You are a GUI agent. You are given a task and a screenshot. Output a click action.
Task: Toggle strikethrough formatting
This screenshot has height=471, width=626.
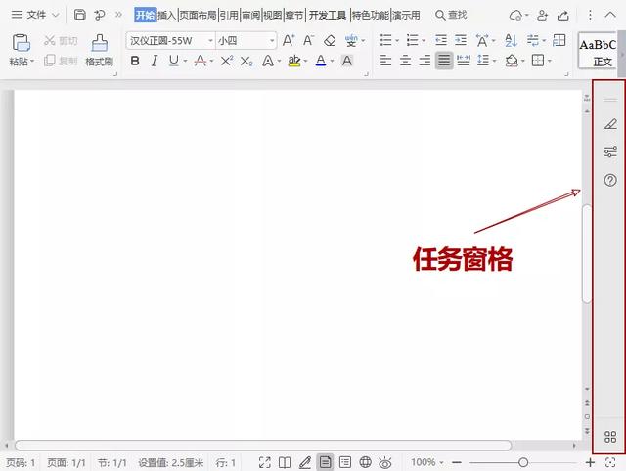[x=201, y=61]
